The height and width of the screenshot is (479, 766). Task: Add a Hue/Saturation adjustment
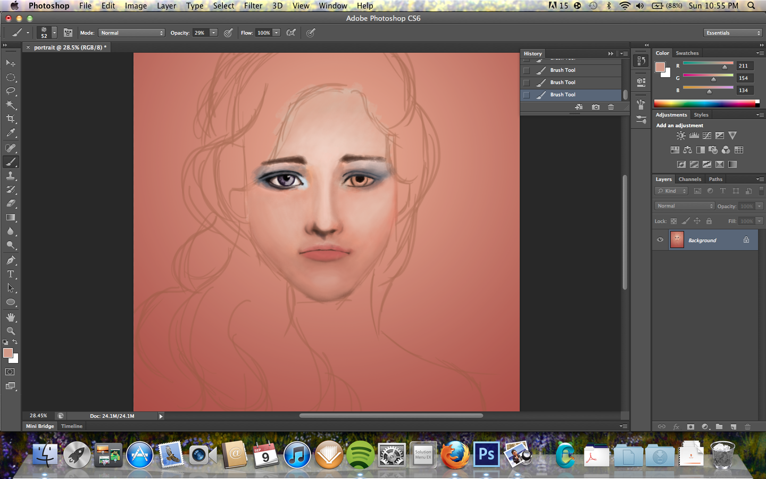click(x=675, y=150)
